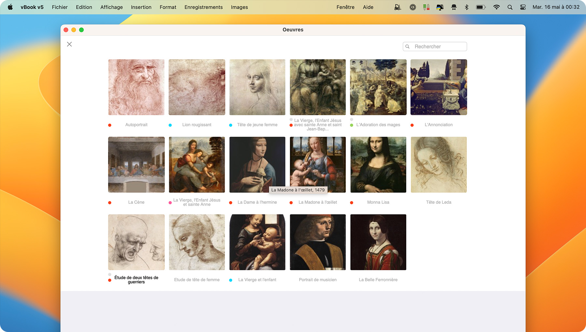Viewport: 586px width, 332px height.
Task: Click the red dot beside La Madone à l'œillet label
Action: click(291, 202)
